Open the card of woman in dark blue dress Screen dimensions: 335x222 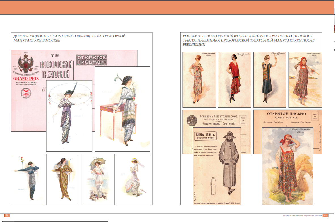pyautogui.click(x=270, y=80)
